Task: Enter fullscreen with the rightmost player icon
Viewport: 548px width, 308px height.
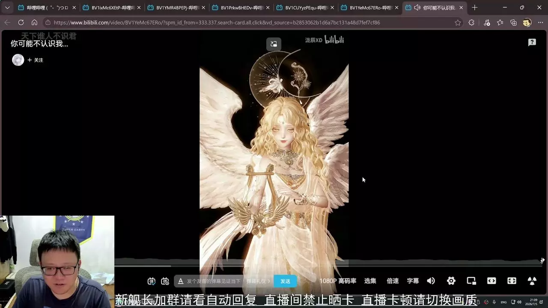Action: click(x=532, y=281)
